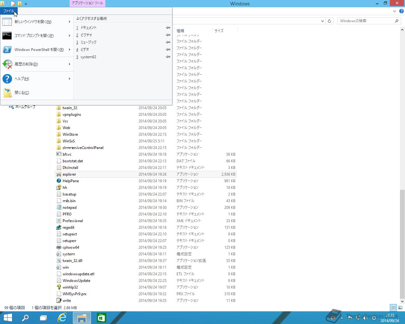Sort by the 種類 column header
Screen dimensions: 405x324
(x=193, y=31)
